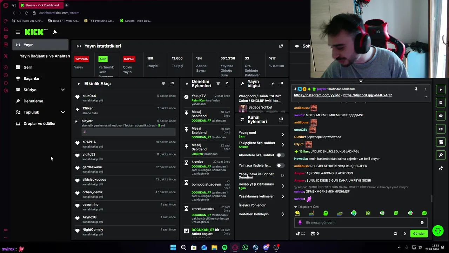This screenshot has width=449, height=253.
Task: Expand the Topluluk sidebar section
Action: (63, 112)
